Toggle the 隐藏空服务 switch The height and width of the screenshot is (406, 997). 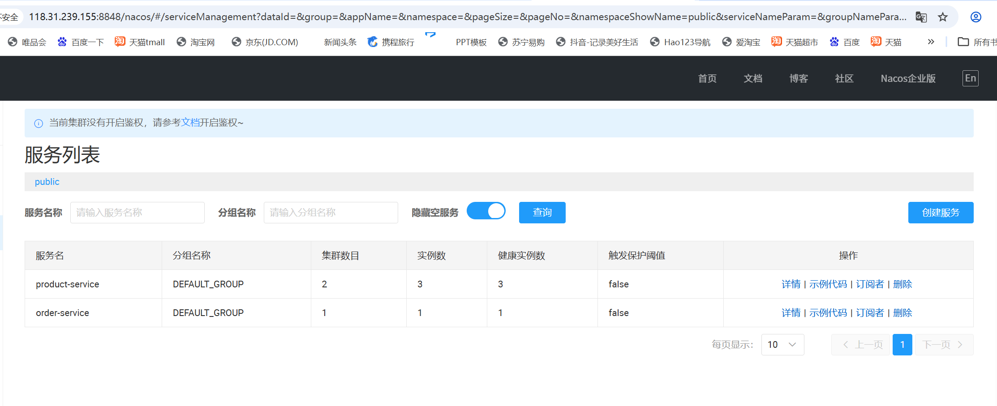[x=486, y=211]
